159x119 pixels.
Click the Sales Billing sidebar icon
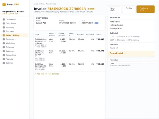click(4, 35)
